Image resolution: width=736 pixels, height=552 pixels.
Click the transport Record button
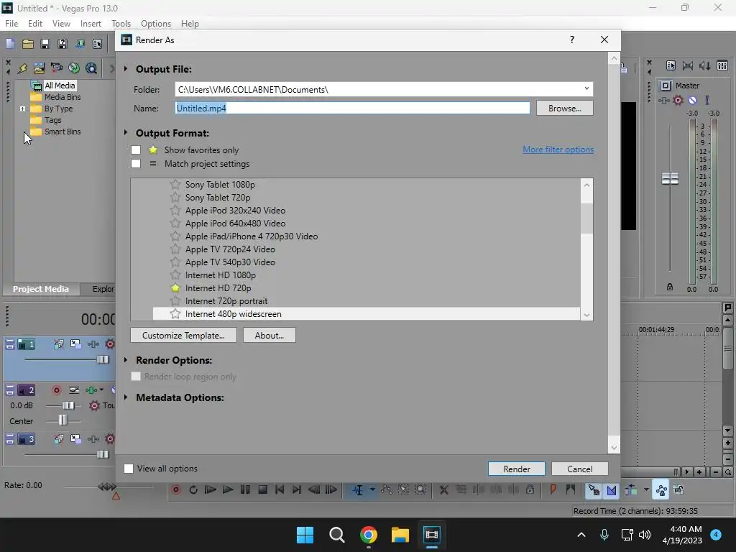tap(176, 489)
